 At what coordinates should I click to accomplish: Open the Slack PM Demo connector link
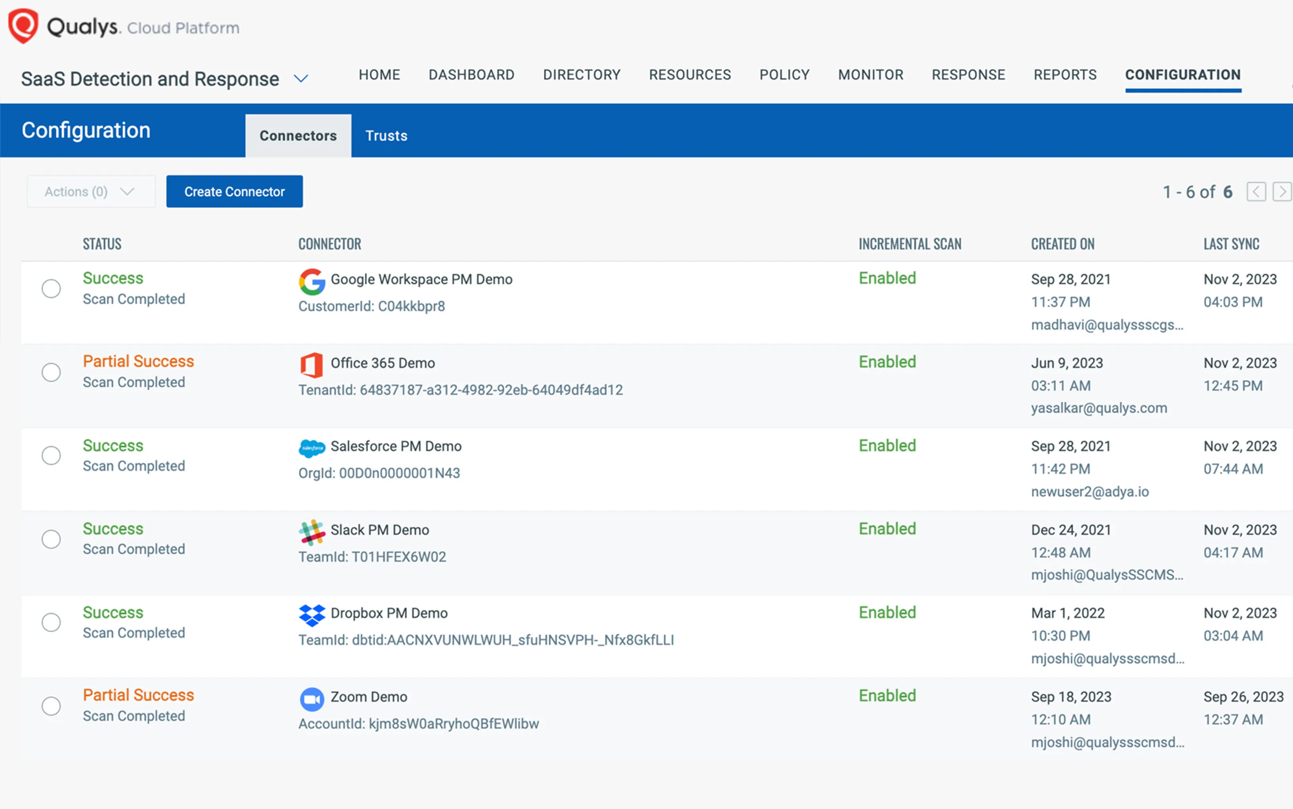(x=380, y=530)
